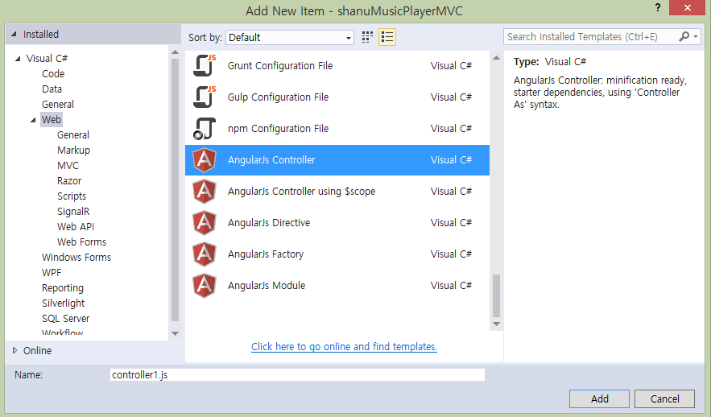The width and height of the screenshot is (711, 417).
Task: Collapse the Installed section arrow
Action: pyautogui.click(x=14, y=34)
